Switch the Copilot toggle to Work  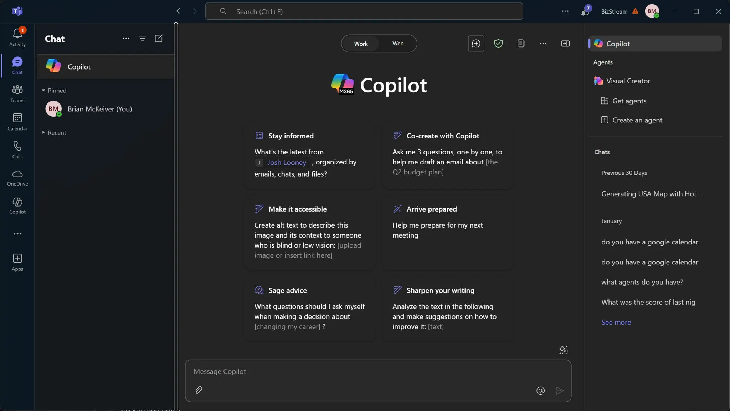point(361,44)
